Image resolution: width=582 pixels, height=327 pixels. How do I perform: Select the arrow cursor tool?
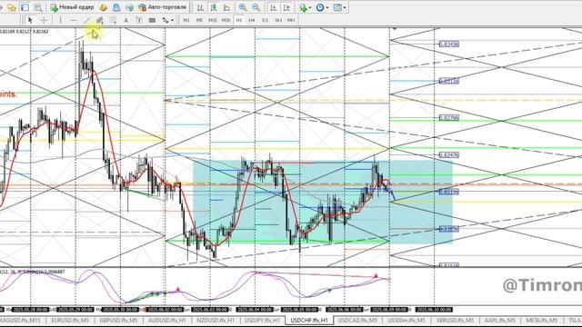point(30,20)
